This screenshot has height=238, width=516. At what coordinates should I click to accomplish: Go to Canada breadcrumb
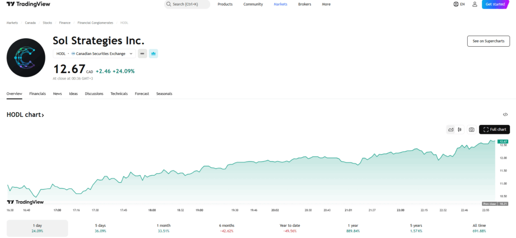click(x=30, y=23)
